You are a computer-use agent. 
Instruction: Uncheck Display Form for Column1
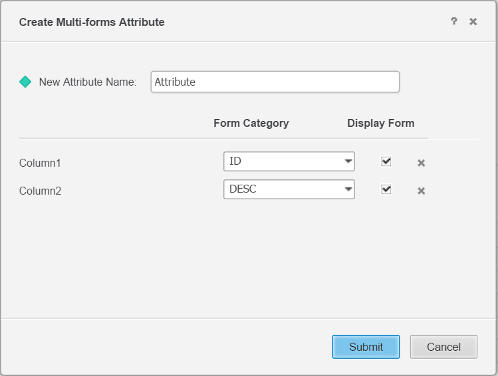386,161
